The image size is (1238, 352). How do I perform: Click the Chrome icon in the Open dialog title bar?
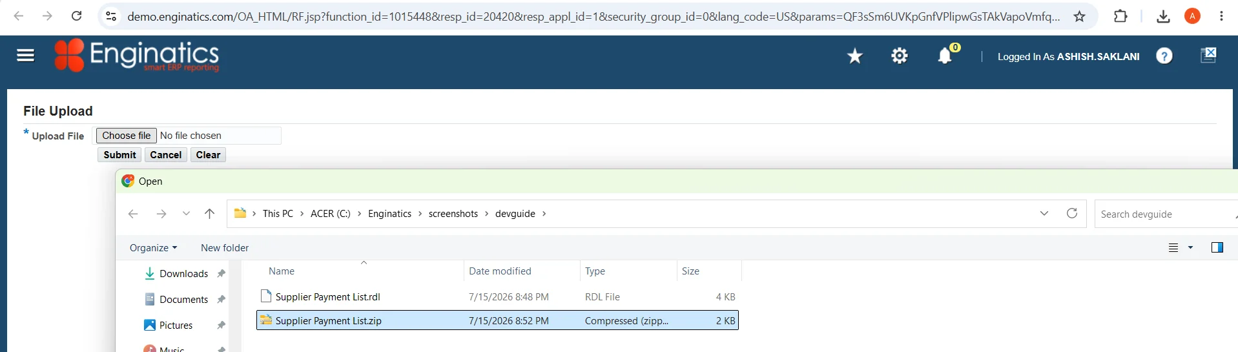[x=128, y=181]
